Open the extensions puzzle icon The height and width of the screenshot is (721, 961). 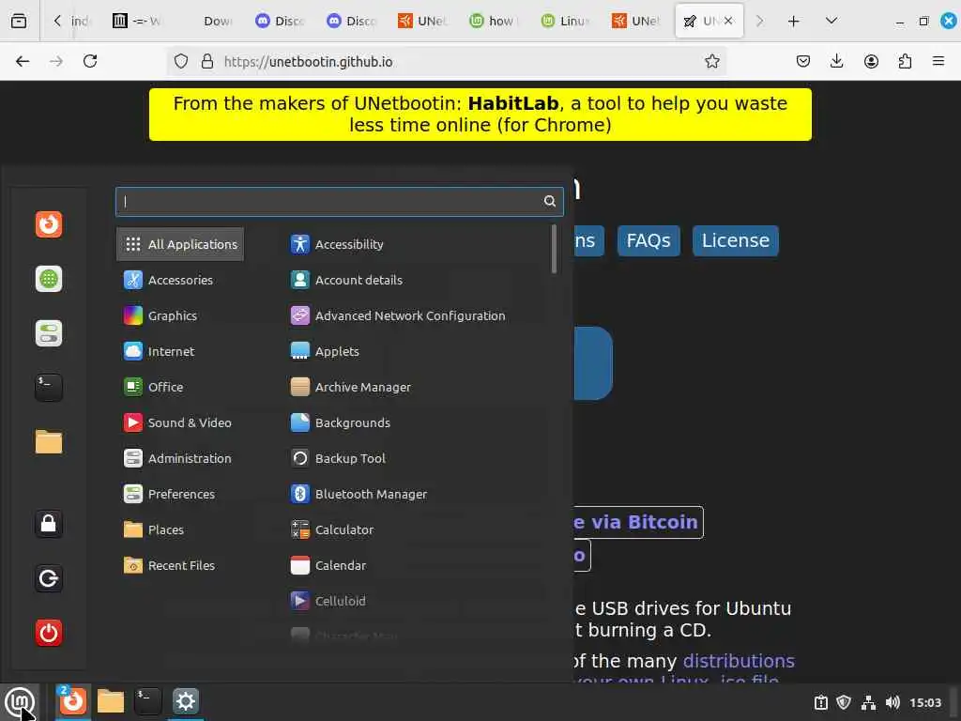tap(905, 61)
